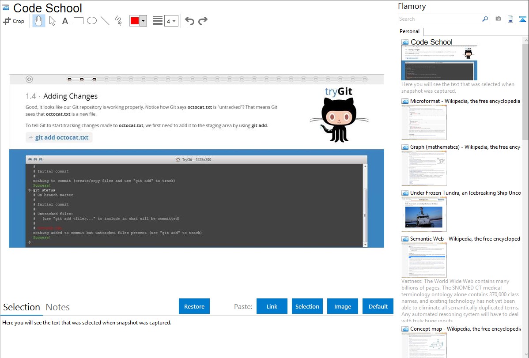Select 'Microformat - Wikipedia, the free encyclopedia' title
The image size is (529, 358).
465,101
